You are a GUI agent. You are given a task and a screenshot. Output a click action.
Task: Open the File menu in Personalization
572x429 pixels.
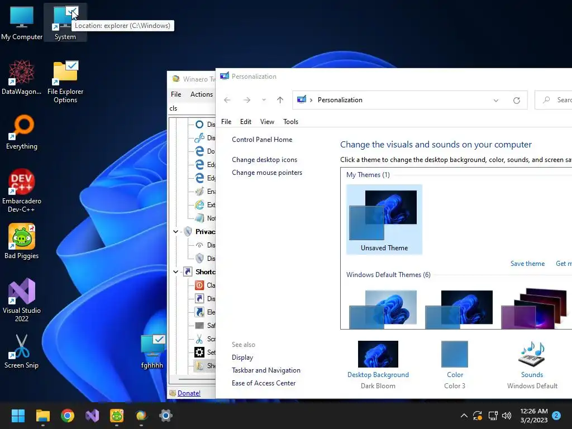(226, 122)
